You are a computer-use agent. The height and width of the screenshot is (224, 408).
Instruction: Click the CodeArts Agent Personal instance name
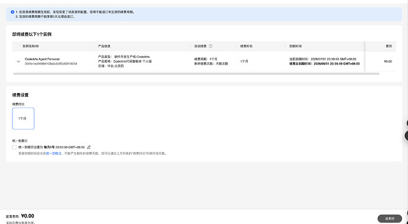coord(42,59)
